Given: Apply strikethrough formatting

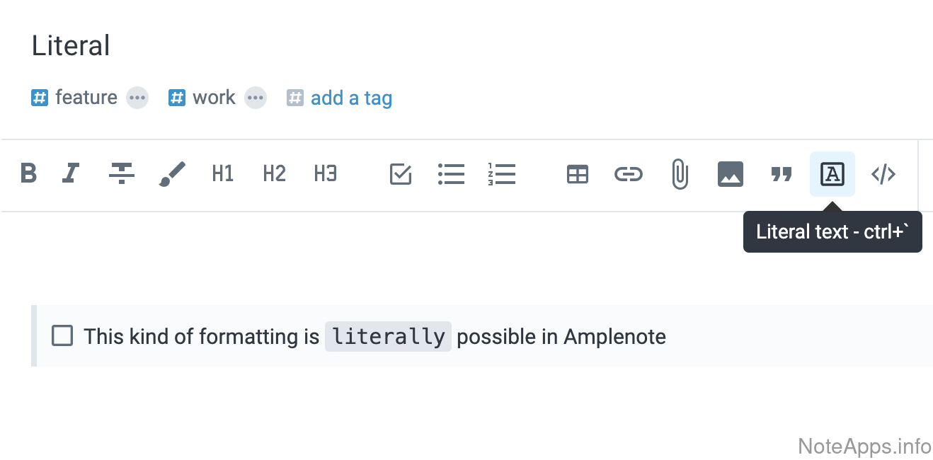Looking at the screenshot, I should tap(122, 173).
